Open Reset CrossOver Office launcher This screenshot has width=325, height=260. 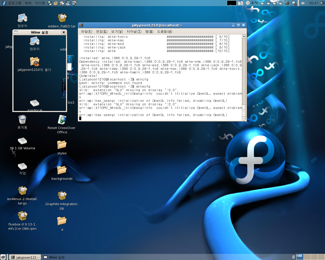pos(62,124)
